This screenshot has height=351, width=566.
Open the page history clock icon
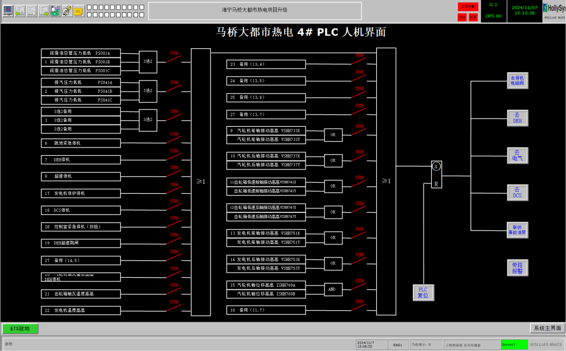32,10
